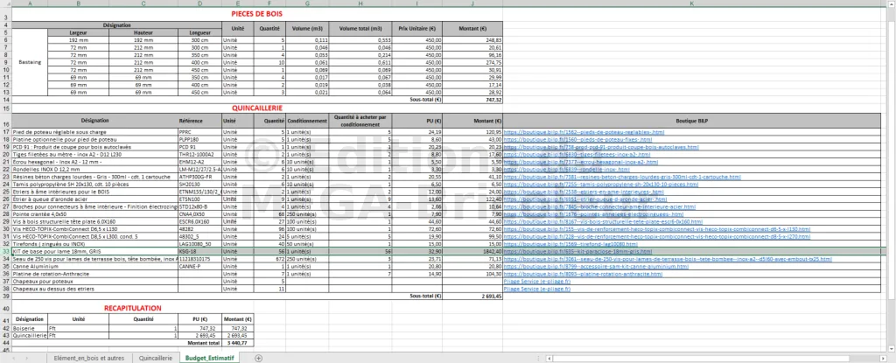Image resolution: width=896 pixels, height=363 pixels.
Task: Select the Budget_Estimatif sheet tab
Action: [x=208, y=358]
